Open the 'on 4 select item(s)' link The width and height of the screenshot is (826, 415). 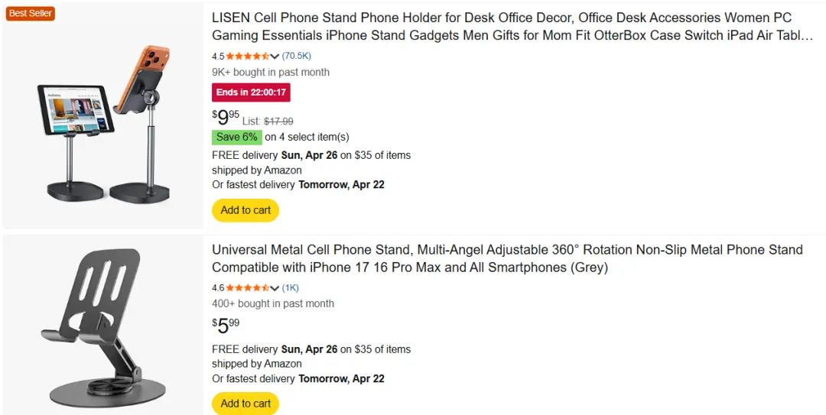click(307, 137)
